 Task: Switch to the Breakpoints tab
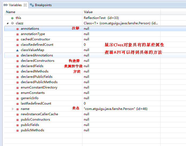click(43, 5)
